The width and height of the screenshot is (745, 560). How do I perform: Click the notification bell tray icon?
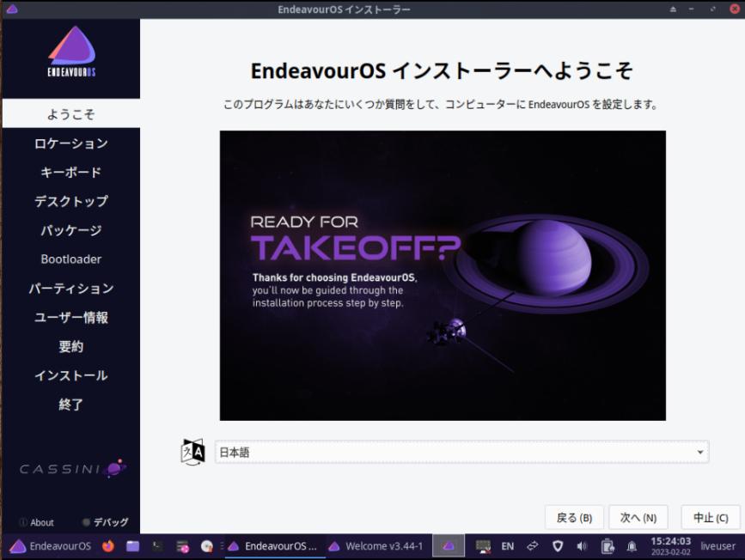[x=632, y=546]
